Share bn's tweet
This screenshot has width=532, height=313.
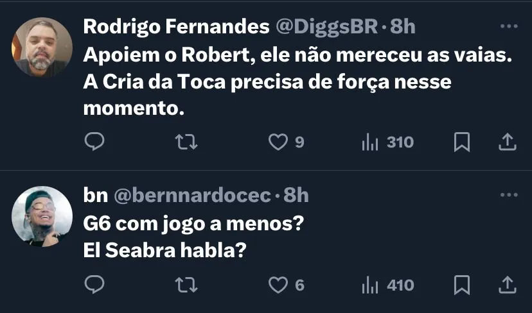tap(508, 284)
